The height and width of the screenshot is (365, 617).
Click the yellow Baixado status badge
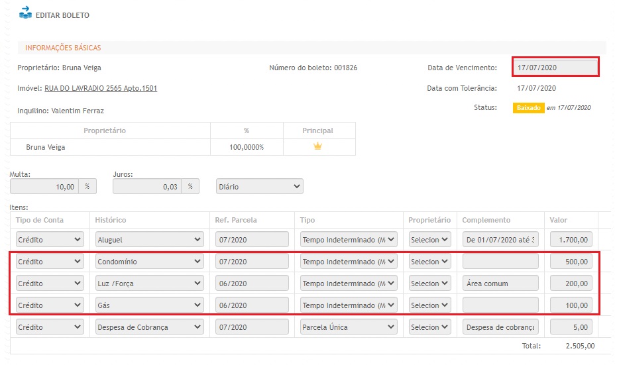[x=528, y=107]
